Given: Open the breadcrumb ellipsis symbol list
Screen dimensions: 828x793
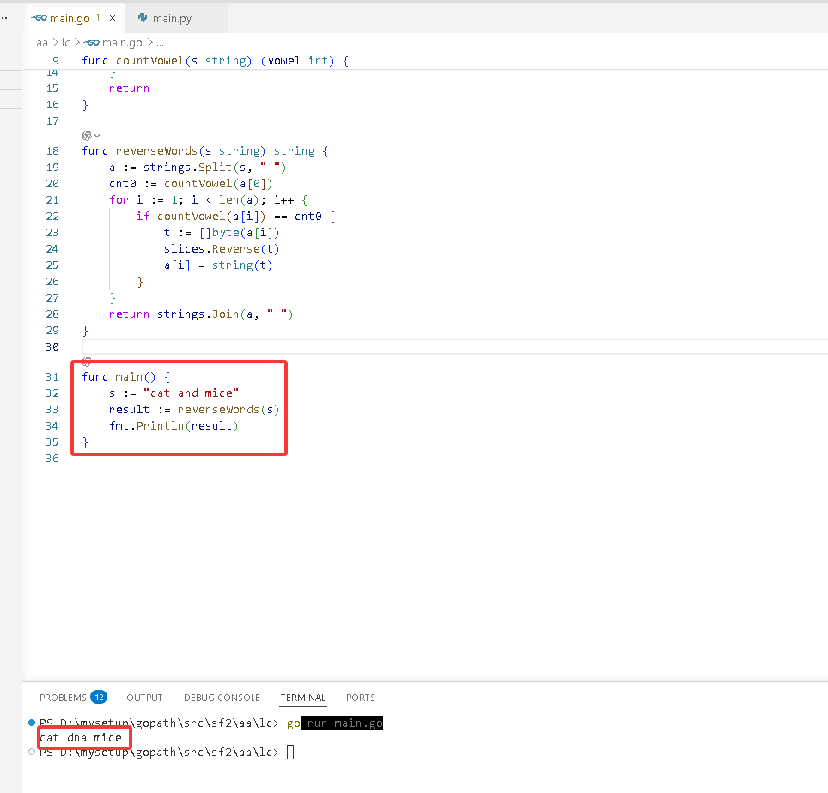Looking at the screenshot, I should (x=160, y=42).
